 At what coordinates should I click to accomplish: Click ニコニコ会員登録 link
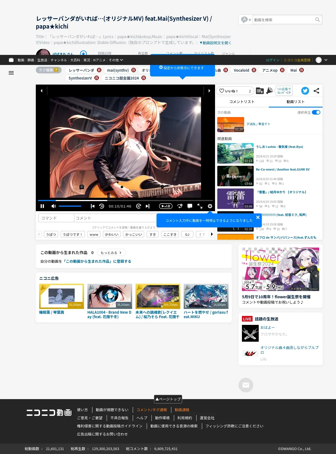point(297,60)
